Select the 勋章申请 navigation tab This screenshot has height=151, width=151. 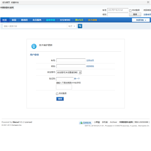pos(51,20)
